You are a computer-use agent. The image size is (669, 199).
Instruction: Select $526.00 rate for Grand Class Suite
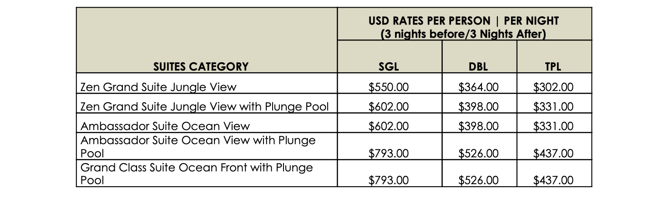(x=478, y=180)
